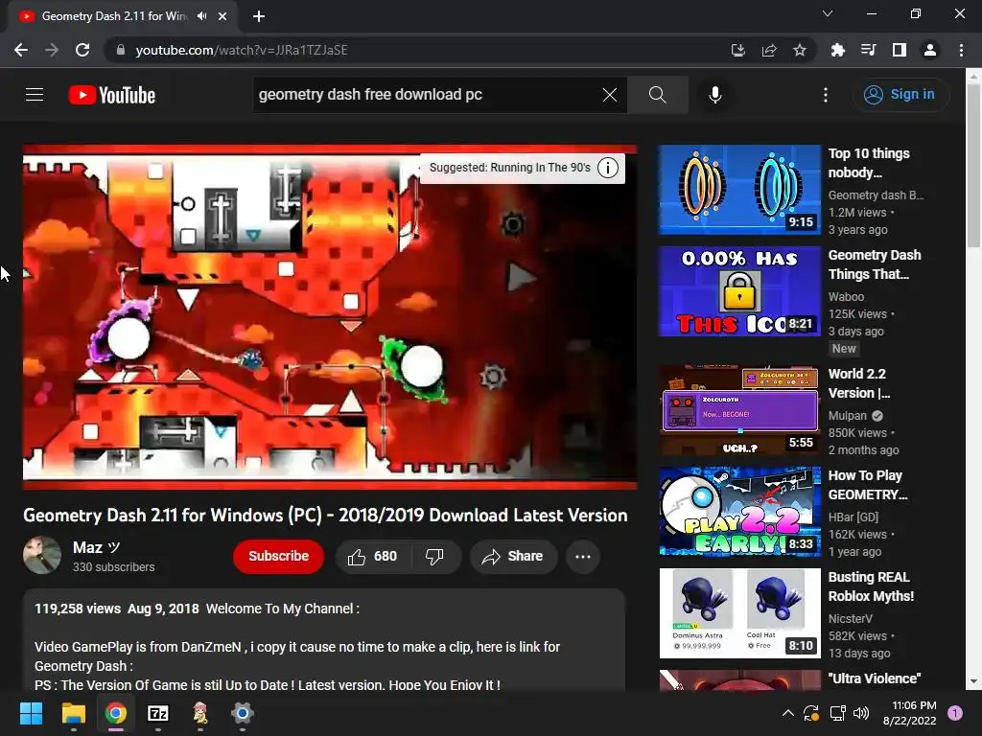Bookmark this tab with the star

800,50
